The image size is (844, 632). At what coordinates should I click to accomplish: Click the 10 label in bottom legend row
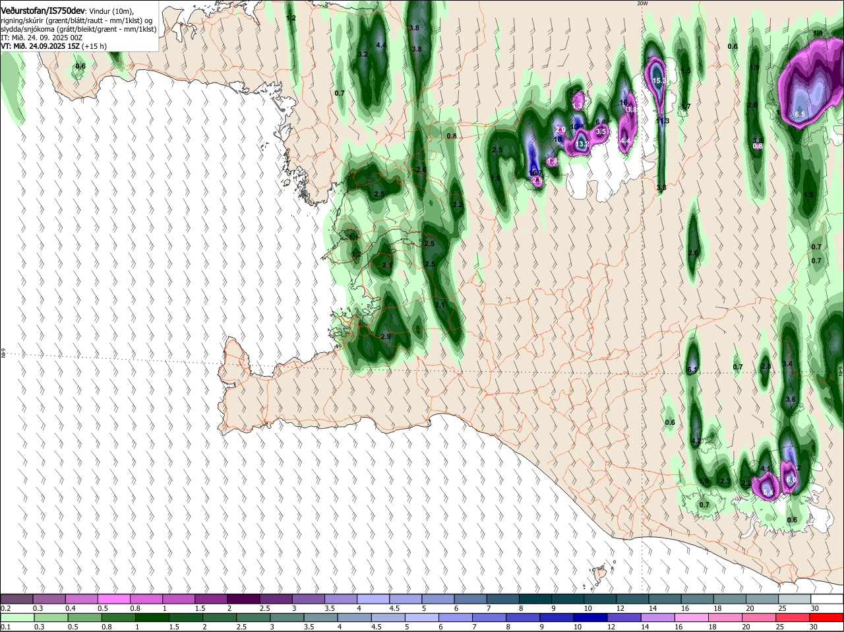pyautogui.click(x=578, y=627)
